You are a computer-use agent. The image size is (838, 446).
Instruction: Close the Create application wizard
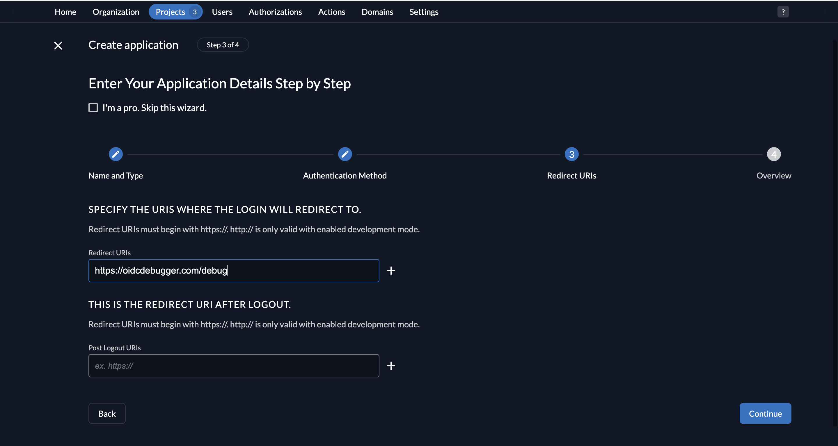(x=58, y=46)
